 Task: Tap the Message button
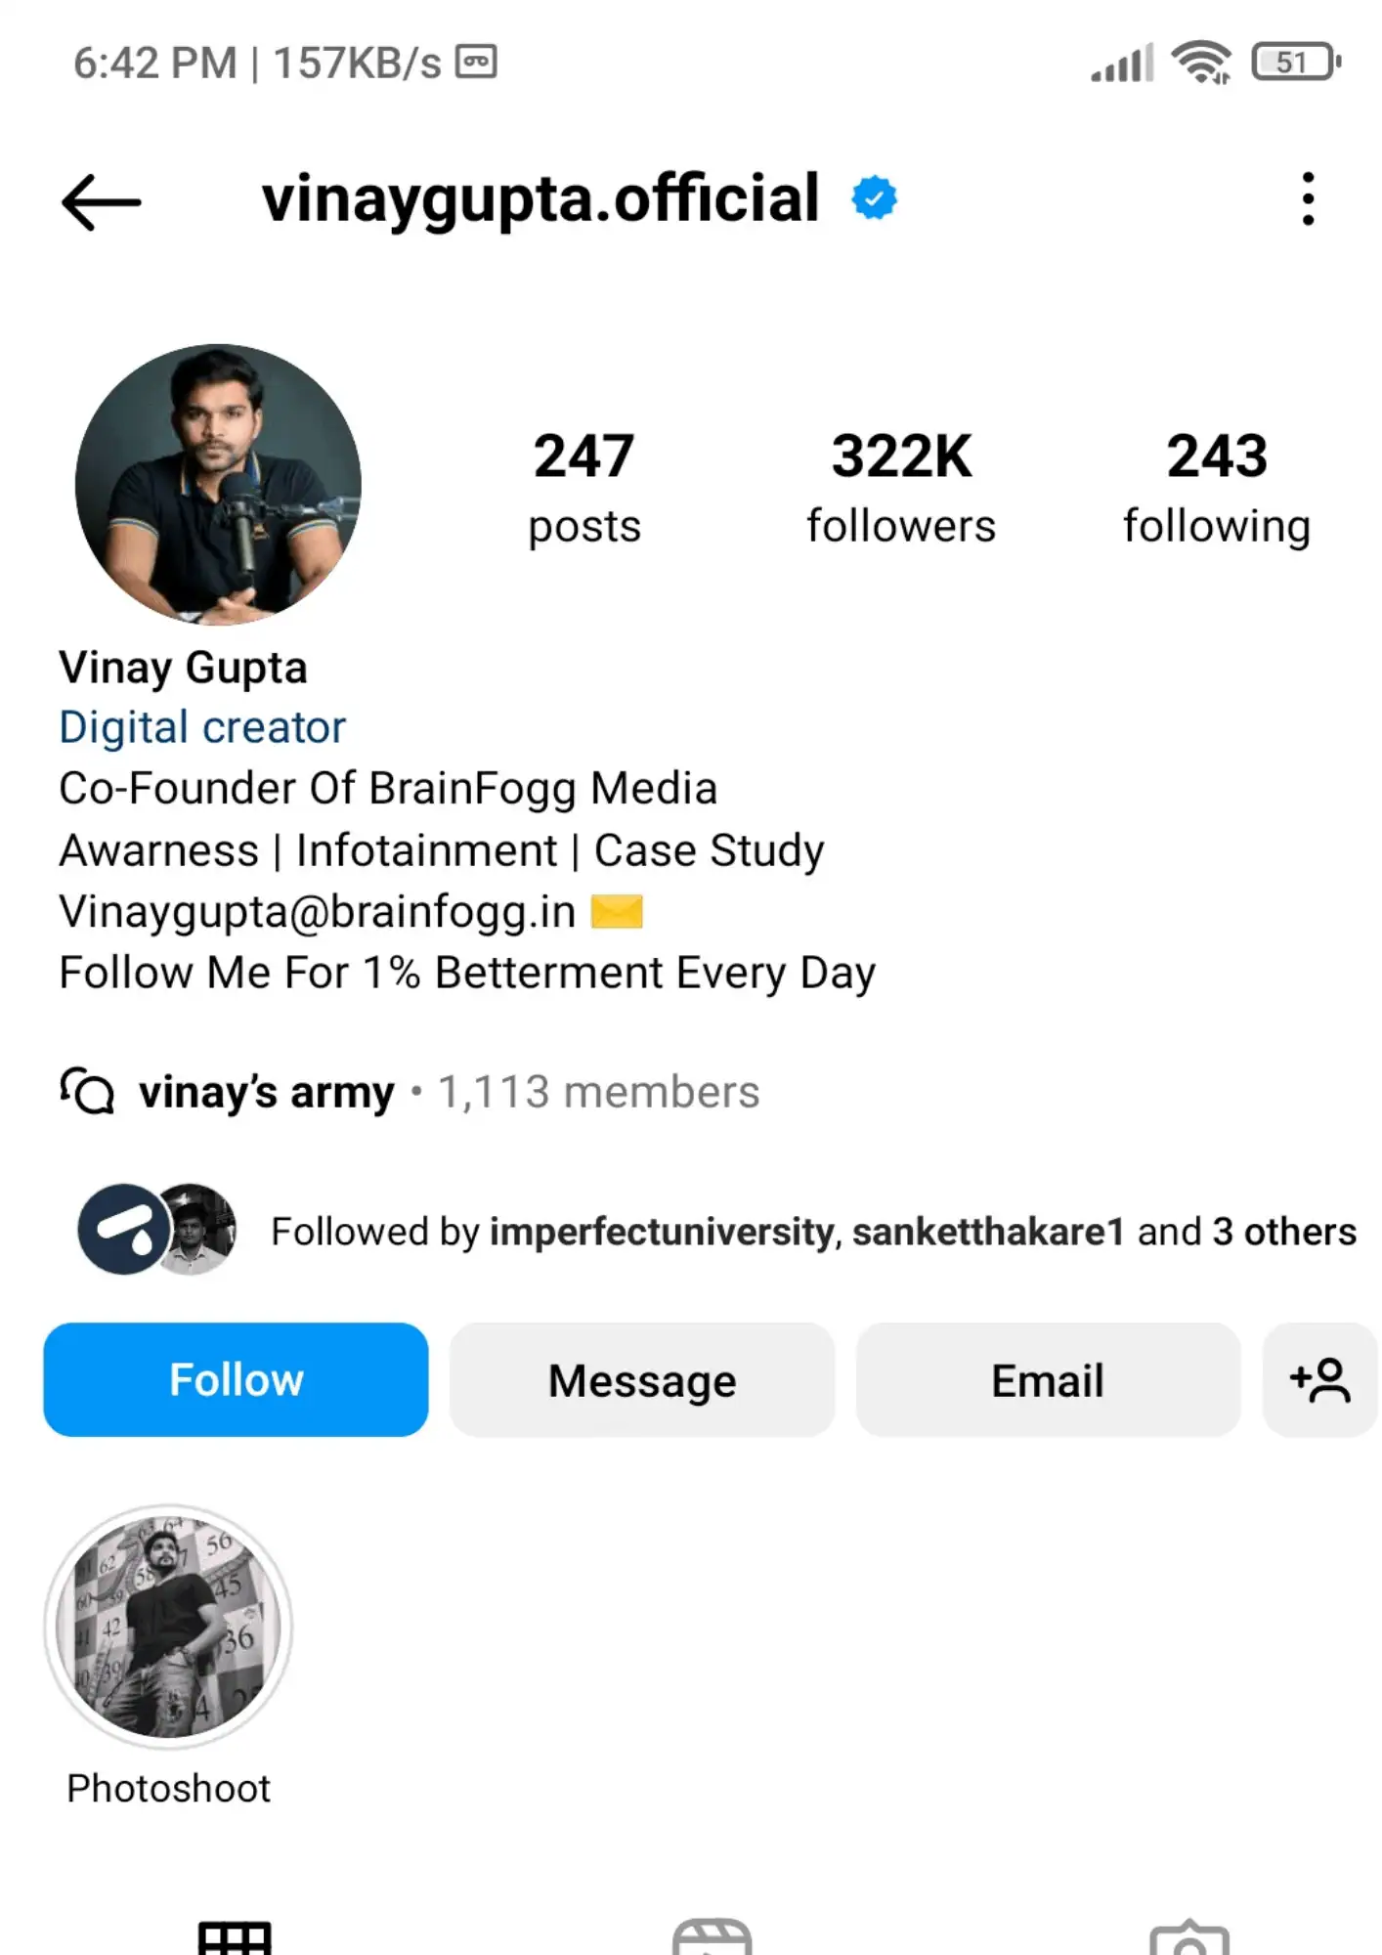click(x=642, y=1380)
